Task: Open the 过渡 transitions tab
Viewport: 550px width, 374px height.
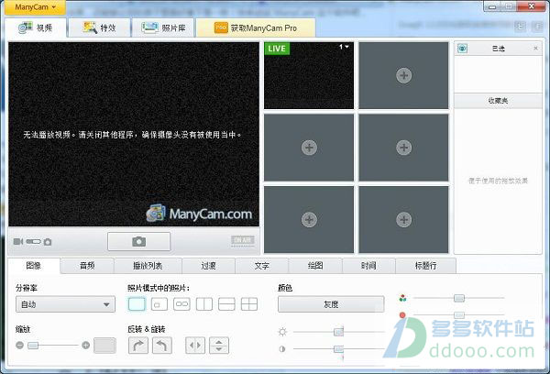Action: [x=208, y=266]
